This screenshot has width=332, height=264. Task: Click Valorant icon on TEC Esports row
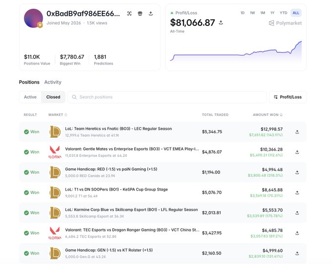55,233
